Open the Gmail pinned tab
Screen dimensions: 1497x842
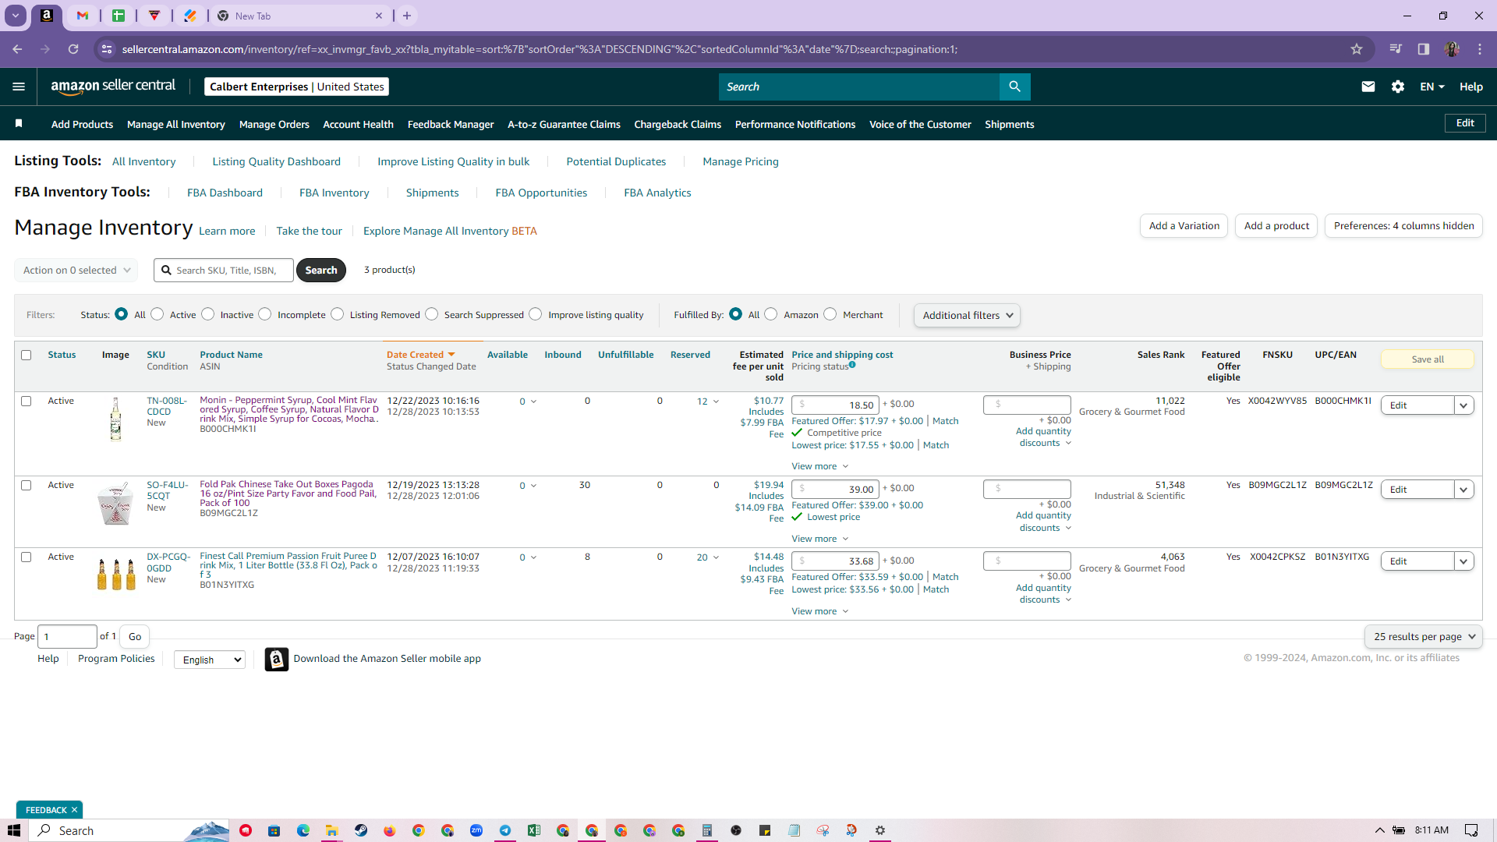(83, 16)
